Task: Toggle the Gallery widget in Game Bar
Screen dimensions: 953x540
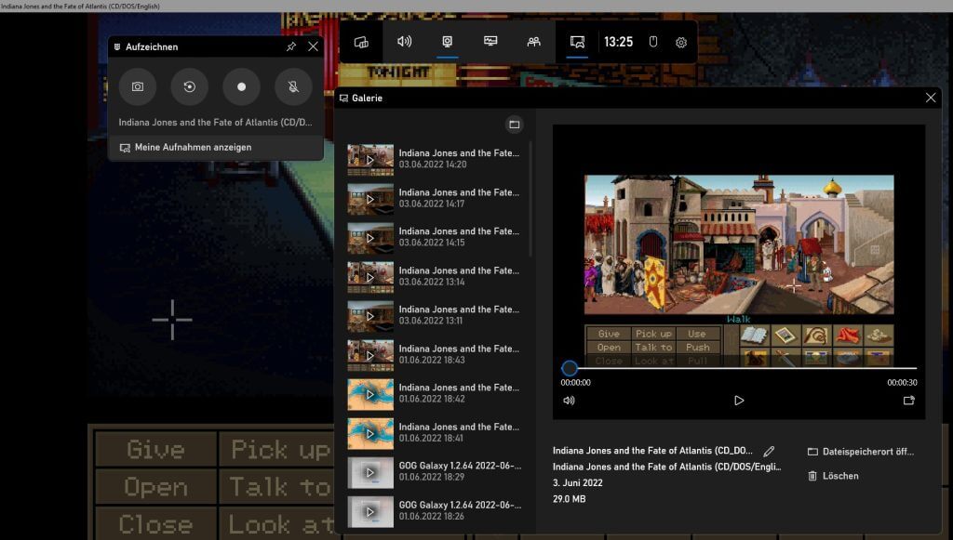Action: (577, 41)
